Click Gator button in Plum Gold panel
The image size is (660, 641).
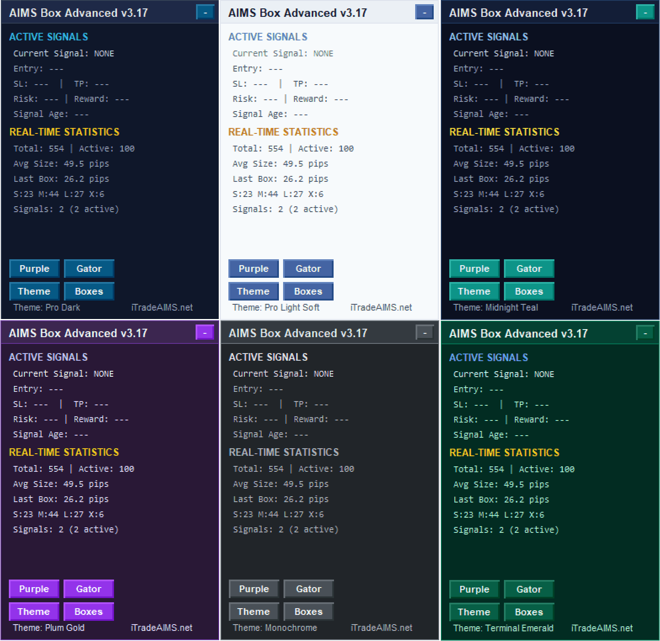coord(89,589)
